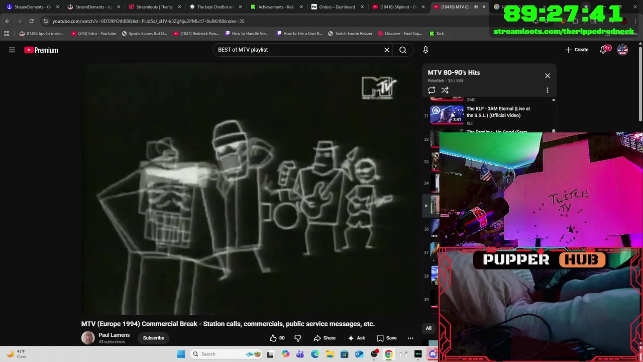
Task: Open How to Handle Vie... bookmark
Action: (247, 33)
